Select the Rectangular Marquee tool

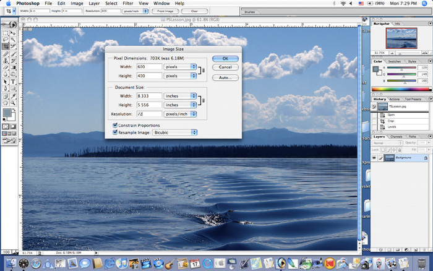click(x=6, y=33)
